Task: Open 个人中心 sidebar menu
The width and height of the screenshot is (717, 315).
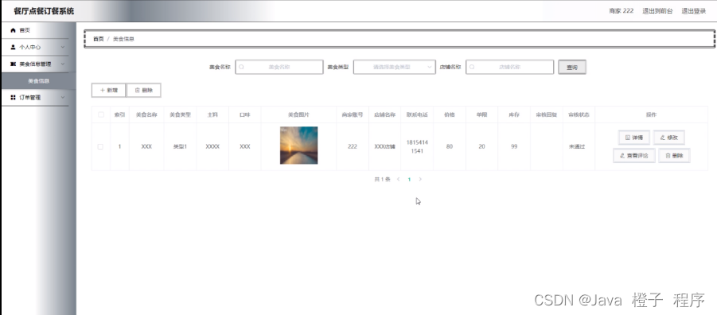Action: pos(35,47)
